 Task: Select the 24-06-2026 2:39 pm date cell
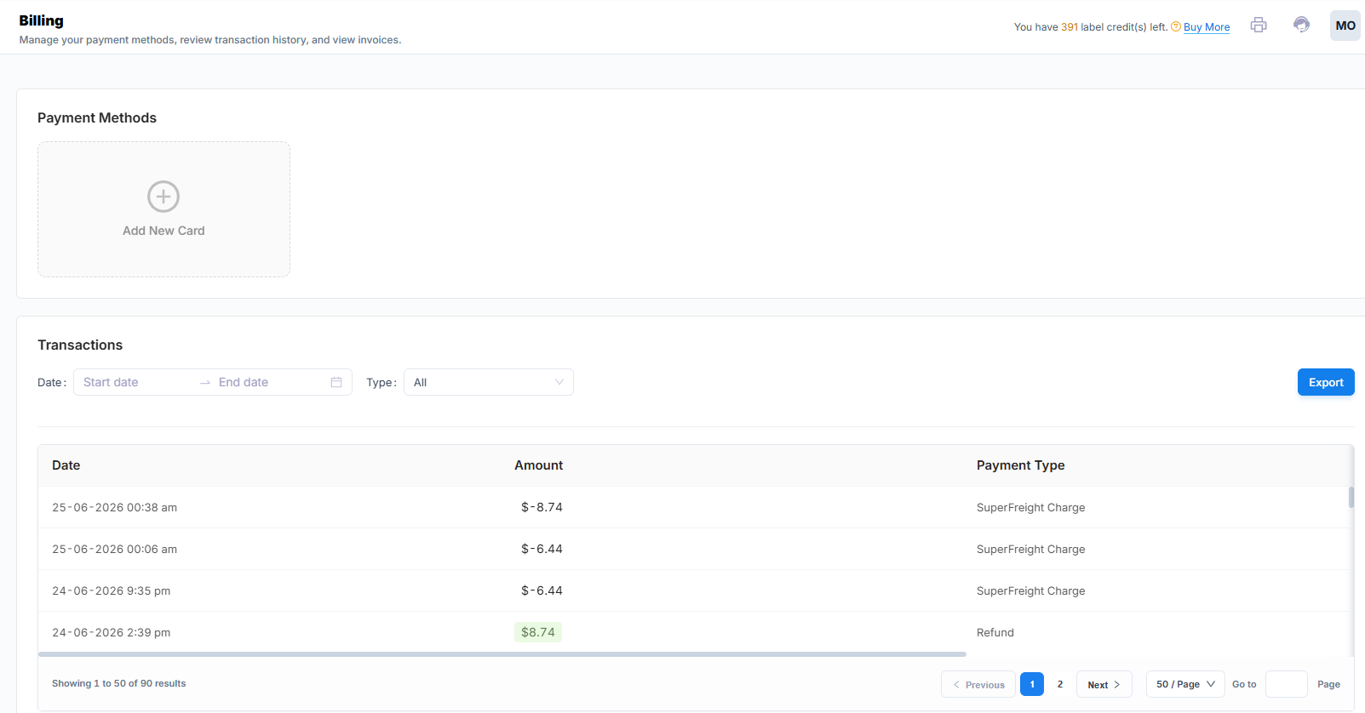tap(111, 632)
